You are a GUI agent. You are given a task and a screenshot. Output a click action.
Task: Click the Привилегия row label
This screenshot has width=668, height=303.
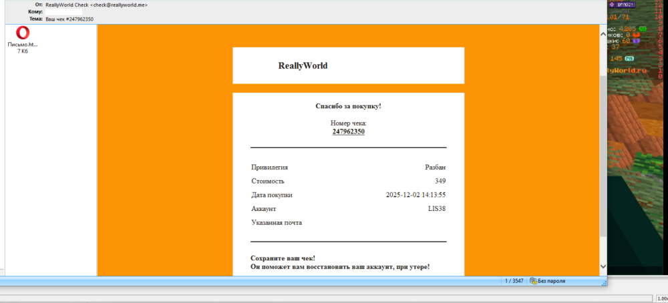[270, 168]
